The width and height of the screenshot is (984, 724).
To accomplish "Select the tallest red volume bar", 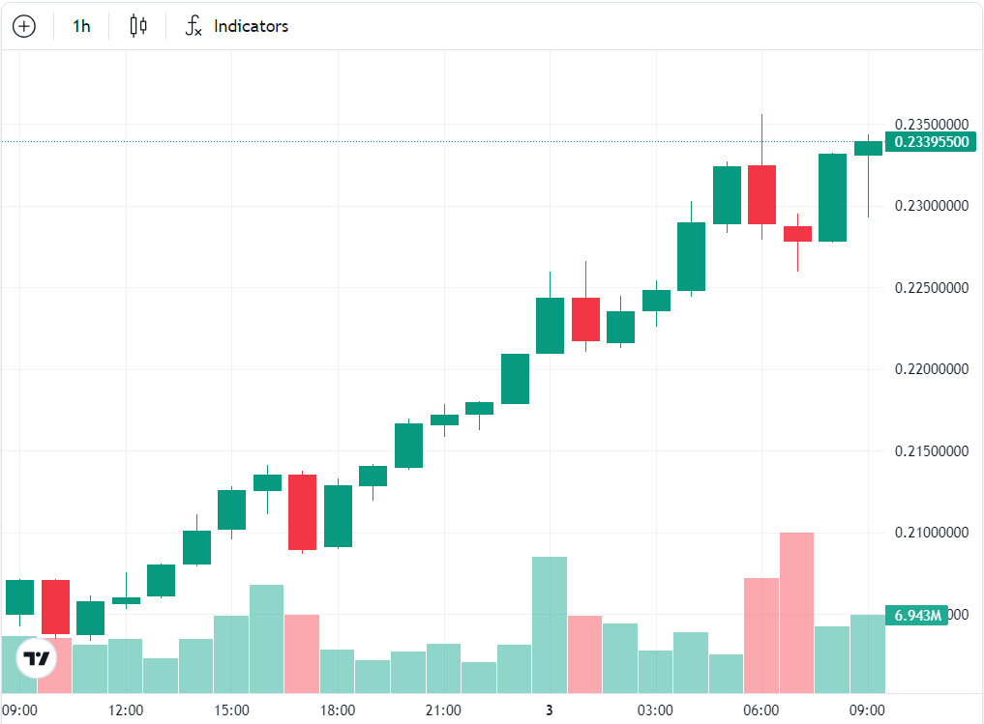I will (796, 612).
